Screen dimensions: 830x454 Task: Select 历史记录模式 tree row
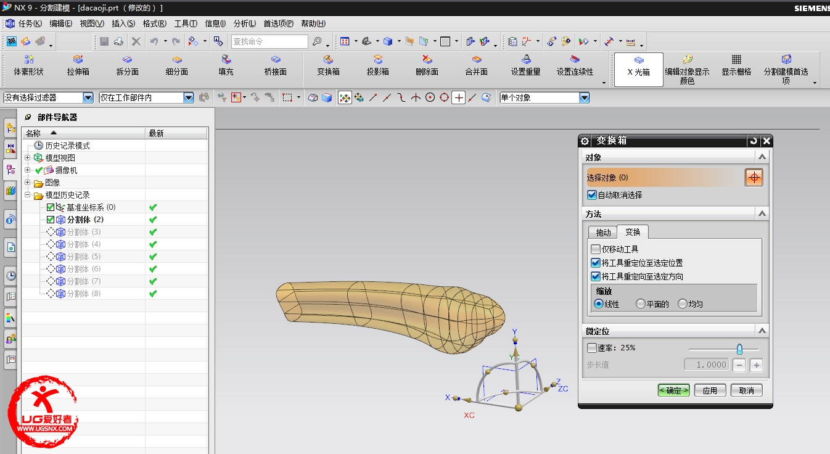[67, 146]
